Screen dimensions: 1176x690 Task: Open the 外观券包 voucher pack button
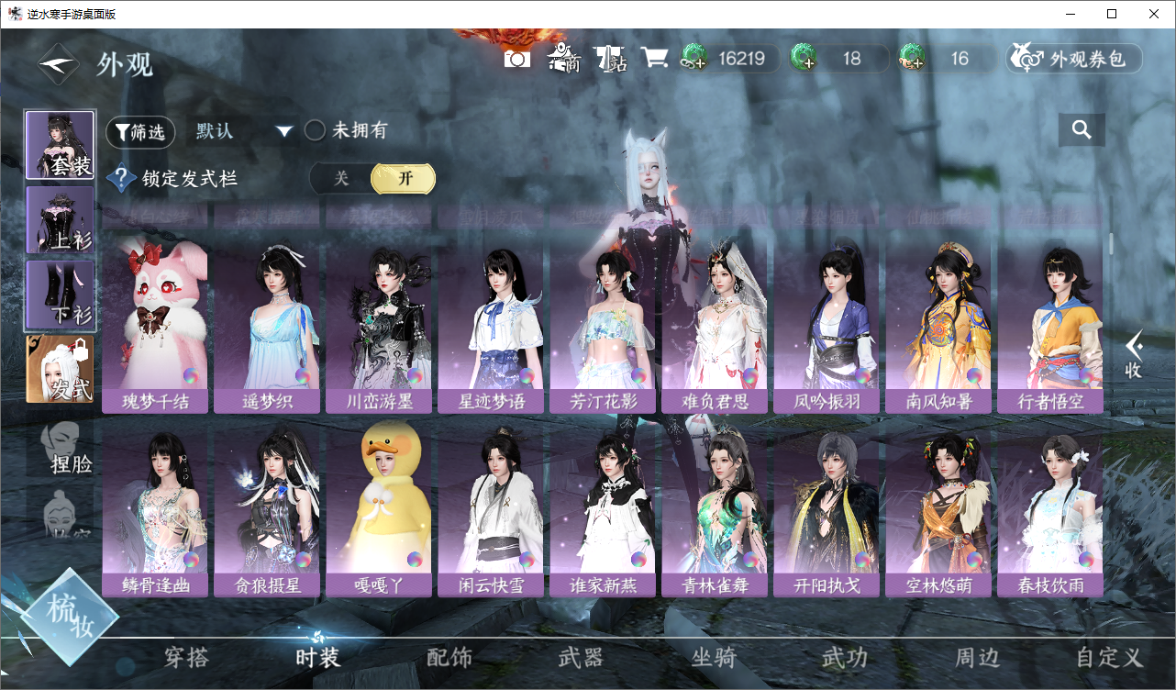pos(1074,59)
